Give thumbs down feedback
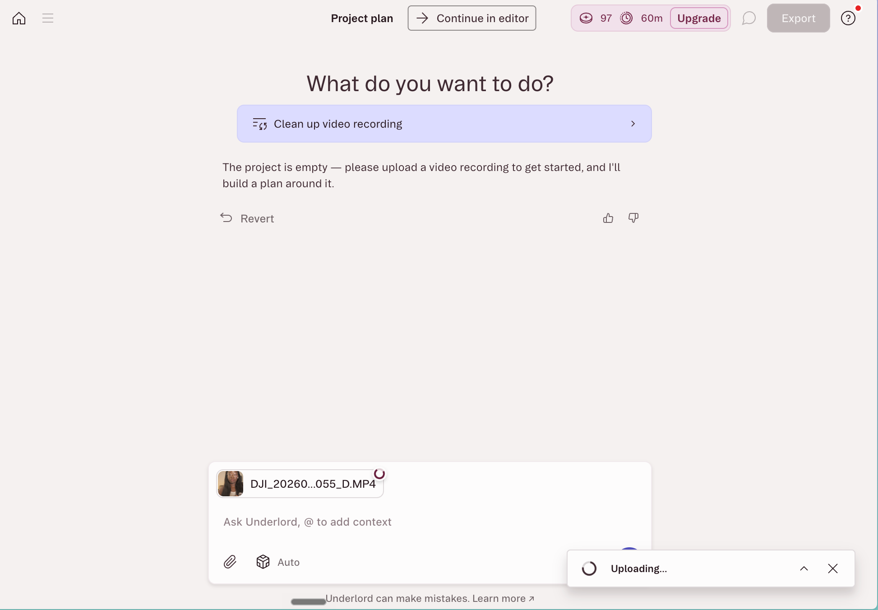Viewport: 878px width, 610px height. pos(633,218)
